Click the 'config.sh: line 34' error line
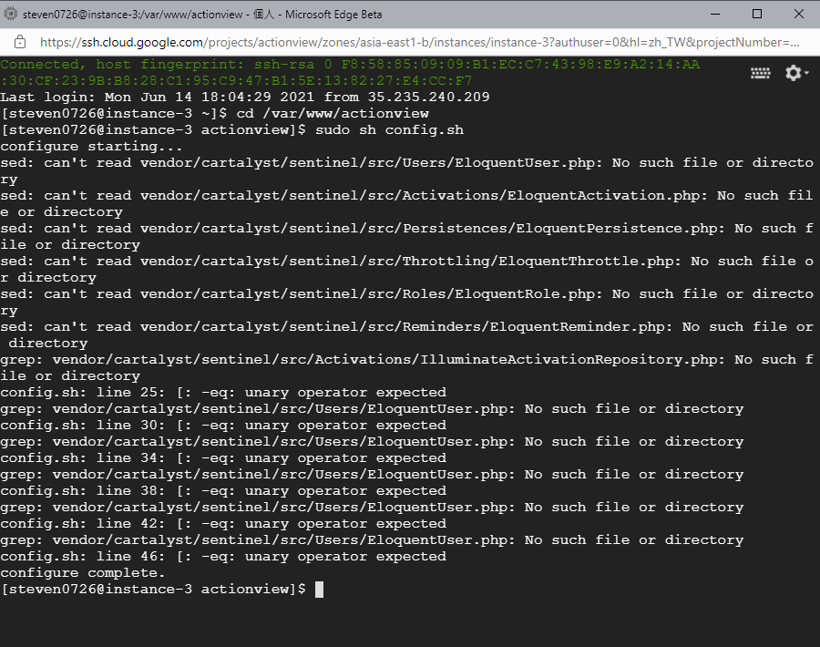820x647 pixels. 223,458
